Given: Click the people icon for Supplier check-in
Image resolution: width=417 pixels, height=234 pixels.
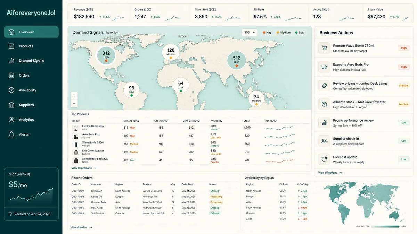Looking at the screenshot, I should [x=324, y=141].
